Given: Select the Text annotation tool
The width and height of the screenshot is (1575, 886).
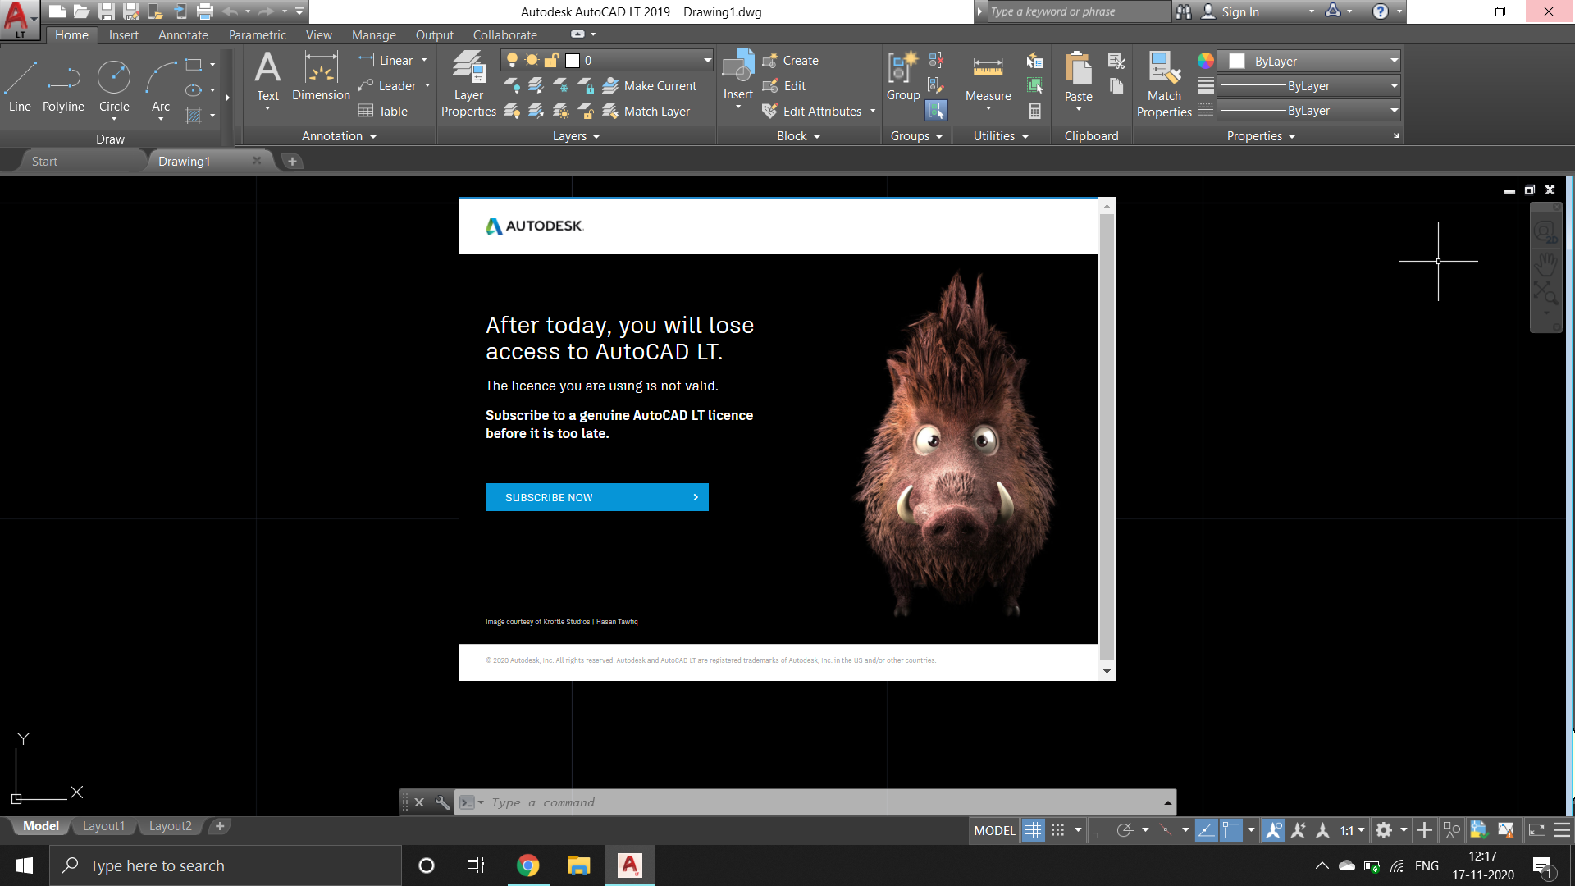Looking at the screenshot, I should point(267,79).
